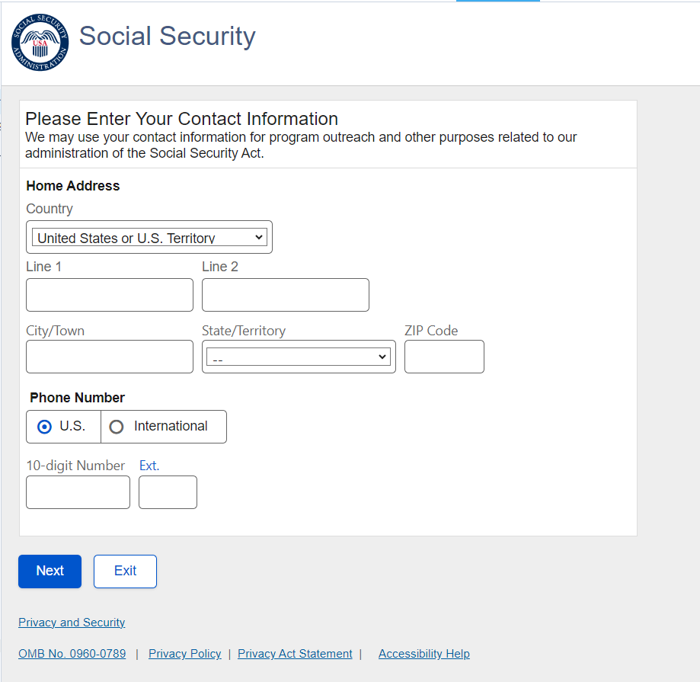Focus the 10-digit Number phone field
This screenshot has width=700, height=682.
pyautogui.click(x=78, y=492)
